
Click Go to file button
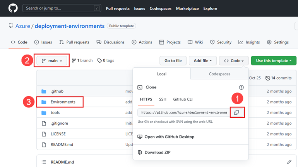click(173, 61)
